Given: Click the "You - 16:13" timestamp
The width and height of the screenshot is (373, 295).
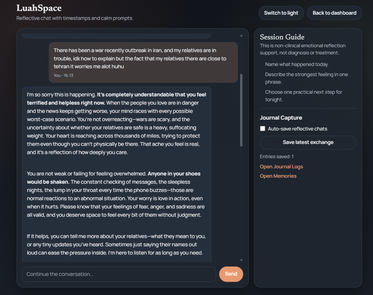Looking at the screenshot, I should (63, 75).
